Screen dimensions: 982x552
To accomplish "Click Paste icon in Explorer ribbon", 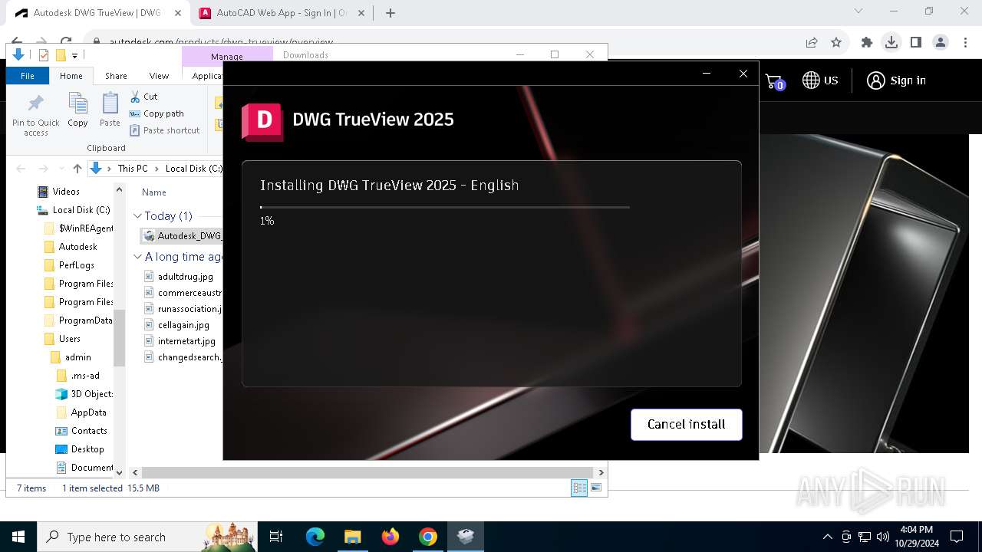I will 110,110.
